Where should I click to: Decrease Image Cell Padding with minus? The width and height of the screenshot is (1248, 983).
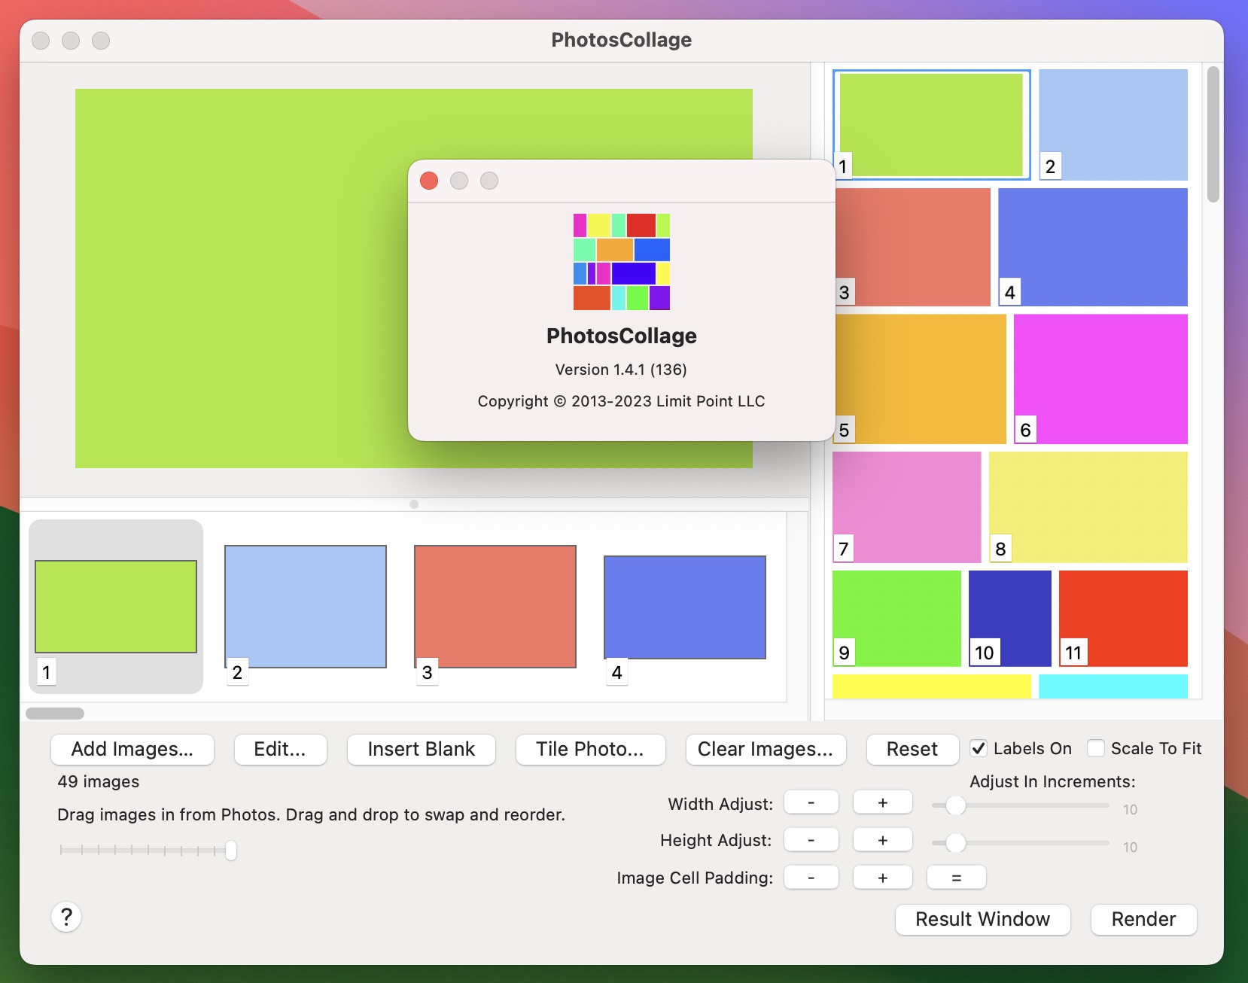pyautogui.click(x=811, y=877)
